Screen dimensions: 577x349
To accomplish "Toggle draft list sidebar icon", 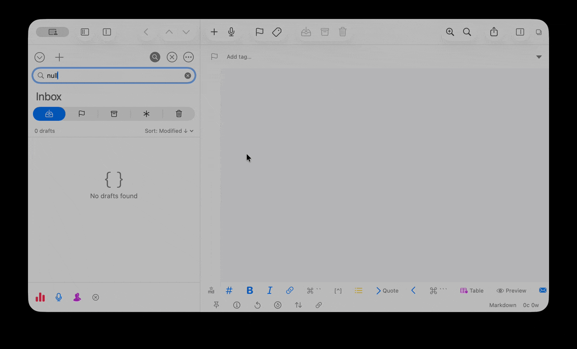I will [x=84, y=32].
